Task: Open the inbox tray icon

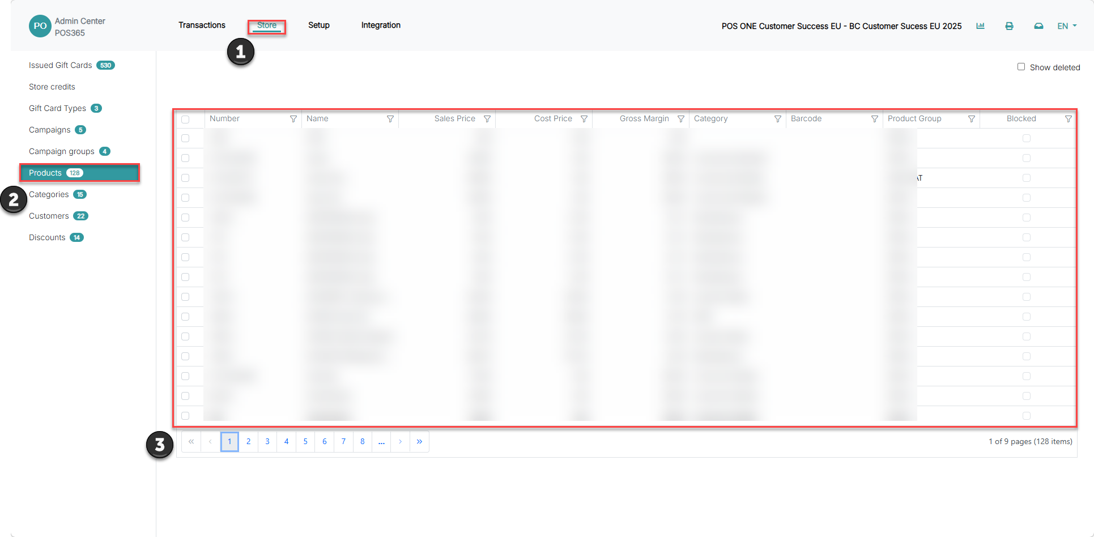Action: [1038, 26]
